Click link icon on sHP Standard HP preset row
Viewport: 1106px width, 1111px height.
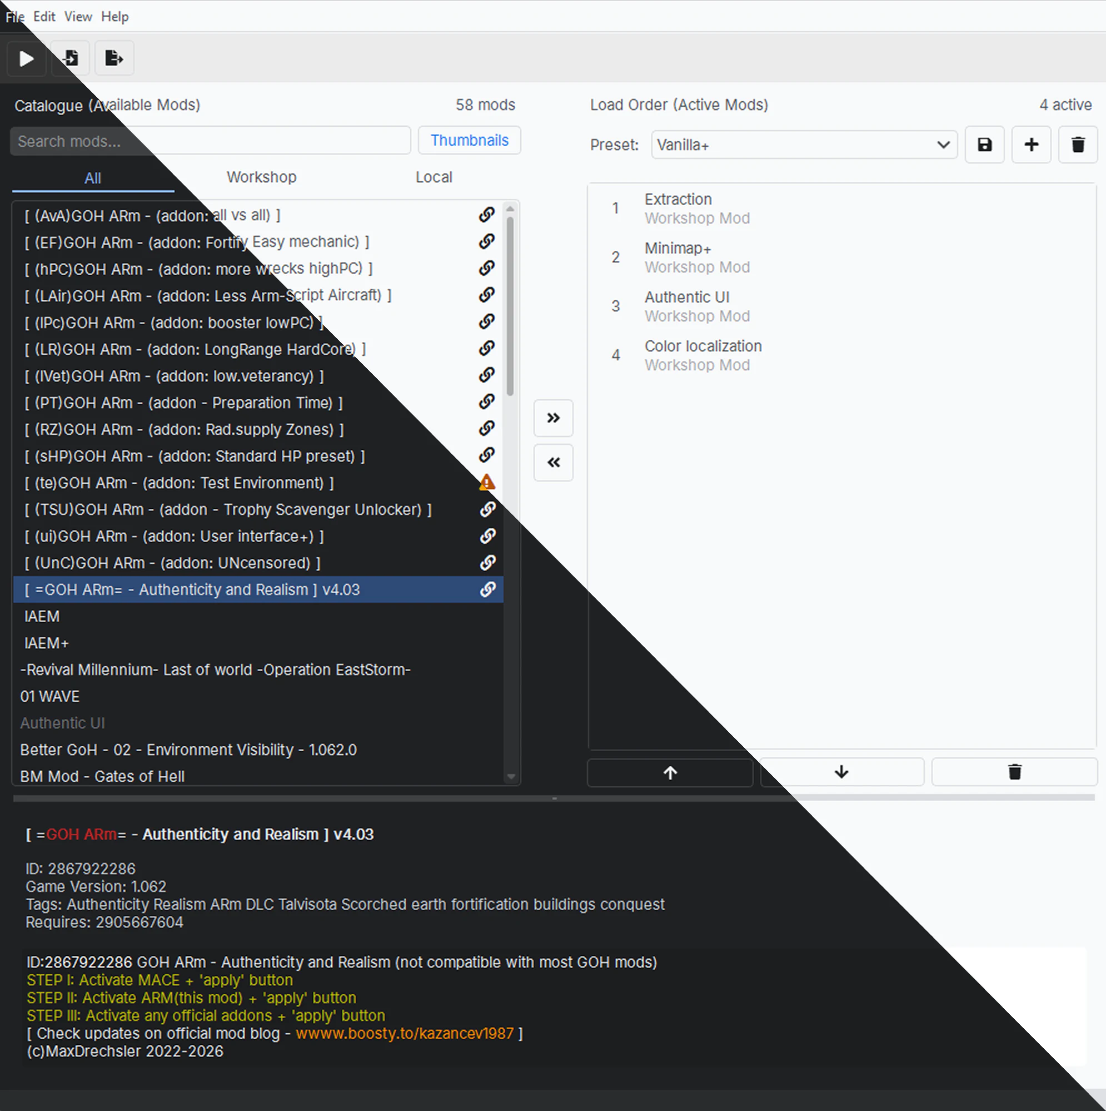click(487, 455)
